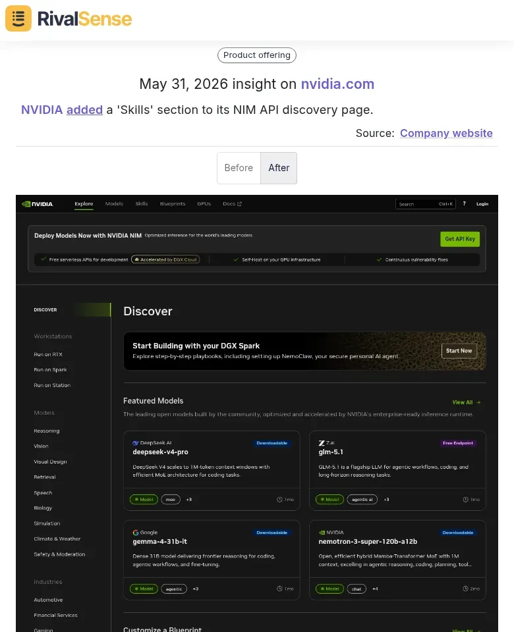Focus the Search input field
This screenshot has height=632, width=514.
point(426,204)
